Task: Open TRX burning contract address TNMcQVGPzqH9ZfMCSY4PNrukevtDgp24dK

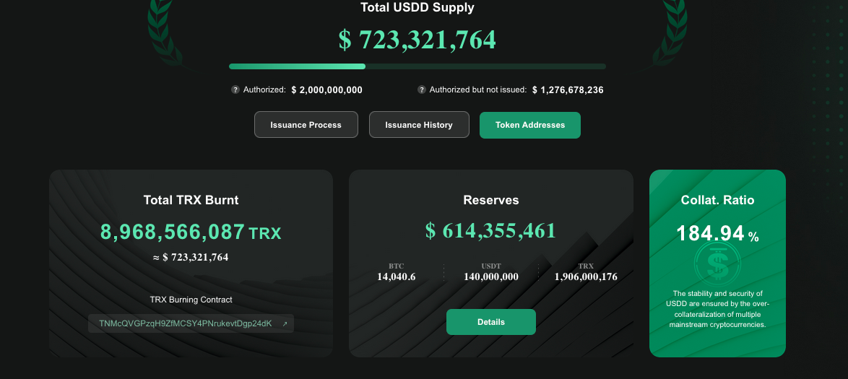Action: [x=186, y=323]
